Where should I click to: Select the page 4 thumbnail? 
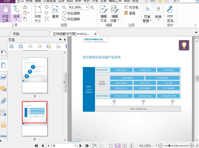click(x=35, y=118)
